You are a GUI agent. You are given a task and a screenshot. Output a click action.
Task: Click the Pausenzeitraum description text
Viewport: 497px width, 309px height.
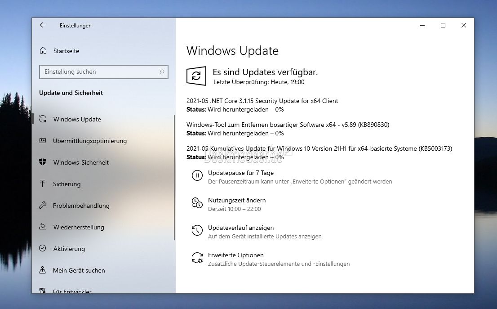point(300,181)
